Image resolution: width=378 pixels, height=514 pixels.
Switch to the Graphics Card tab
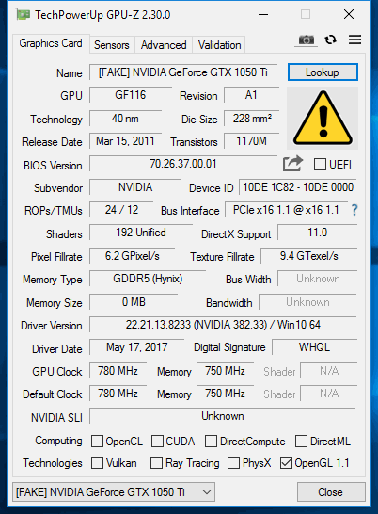click(51, 43)
